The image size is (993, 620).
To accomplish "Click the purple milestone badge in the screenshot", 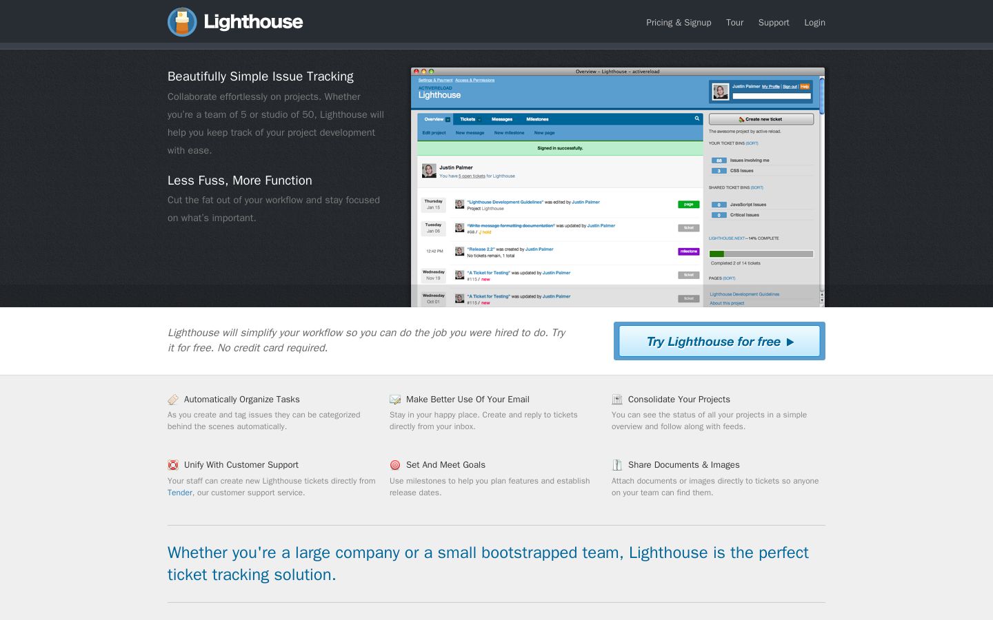I will click(x=688, y=251).
